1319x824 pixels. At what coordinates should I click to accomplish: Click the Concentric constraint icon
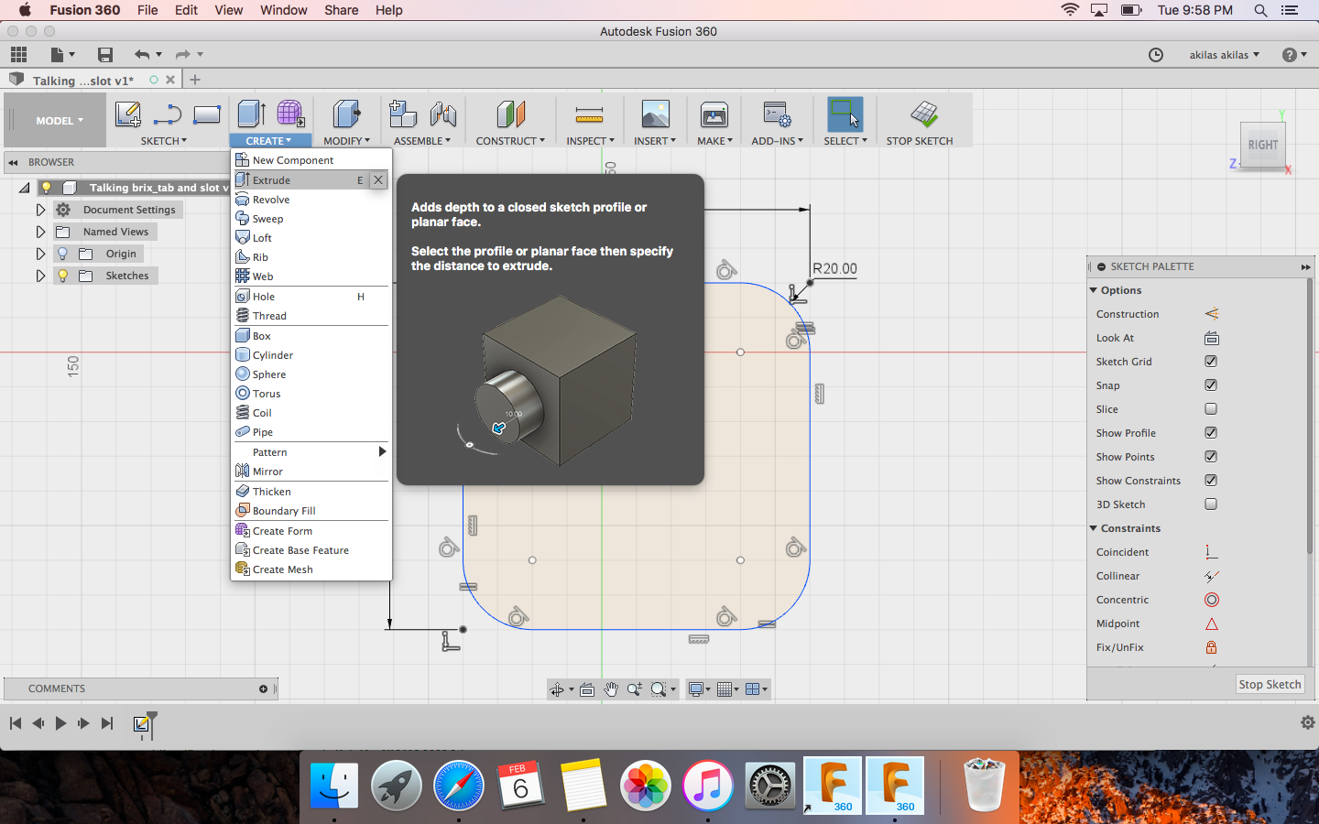coord(1211,600)
